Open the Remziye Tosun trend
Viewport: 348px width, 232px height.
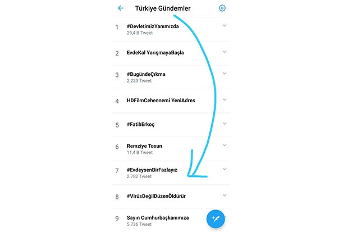tap(145, 146)
